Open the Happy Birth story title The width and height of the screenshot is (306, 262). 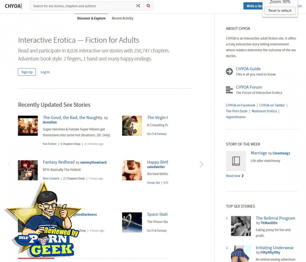(157, 162)
